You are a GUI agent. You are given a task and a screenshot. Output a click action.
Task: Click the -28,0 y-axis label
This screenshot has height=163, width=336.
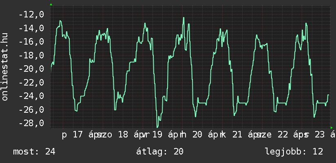31,123
